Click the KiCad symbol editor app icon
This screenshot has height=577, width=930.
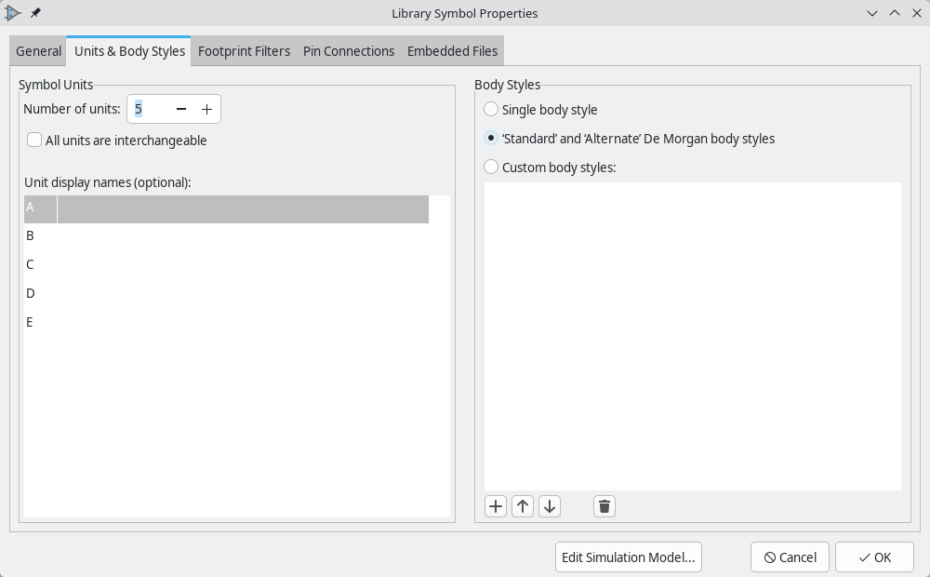point(13,13)
